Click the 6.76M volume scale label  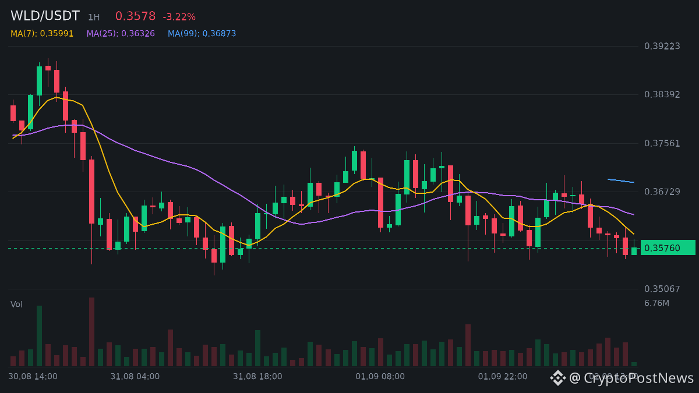pyautogui.click(x=656, y=303)
